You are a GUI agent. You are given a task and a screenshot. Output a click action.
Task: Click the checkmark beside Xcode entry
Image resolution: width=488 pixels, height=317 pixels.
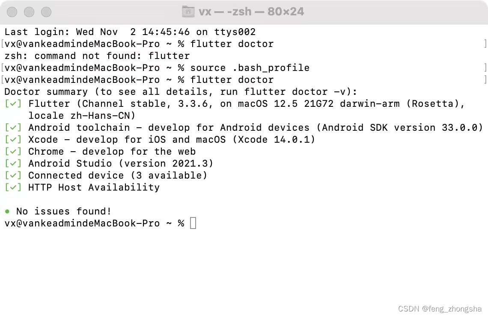click(13, 139)
